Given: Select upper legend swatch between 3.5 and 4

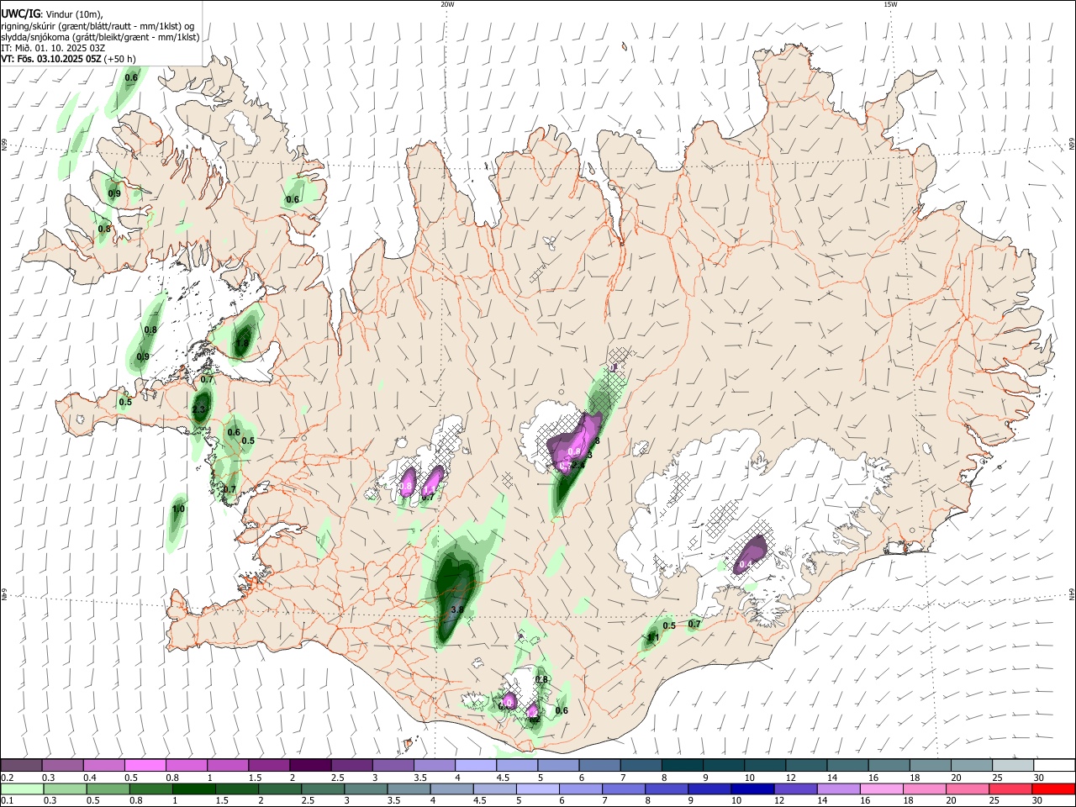Looking at the screenshot, I should pyautogui.click(x=434, y=765).
